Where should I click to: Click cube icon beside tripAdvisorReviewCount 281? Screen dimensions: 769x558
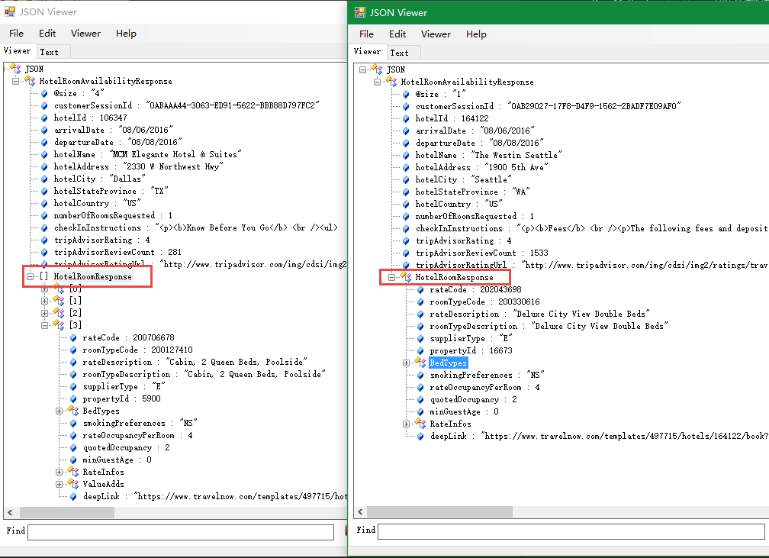(x=44, y=252)
